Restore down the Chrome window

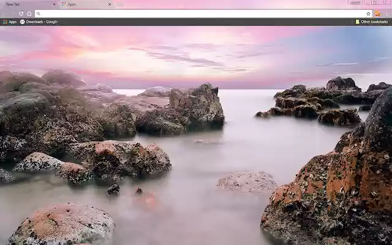pyautogui.click(x=375, y=2)
